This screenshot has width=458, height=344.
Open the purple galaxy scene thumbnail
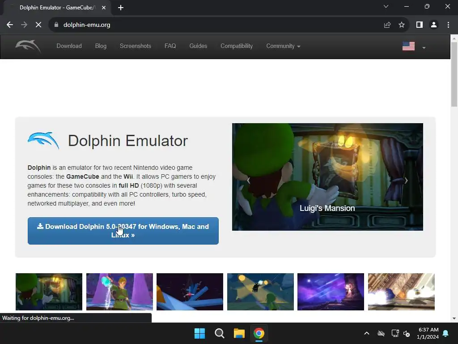pyautogui.click(x=331, y=292)
